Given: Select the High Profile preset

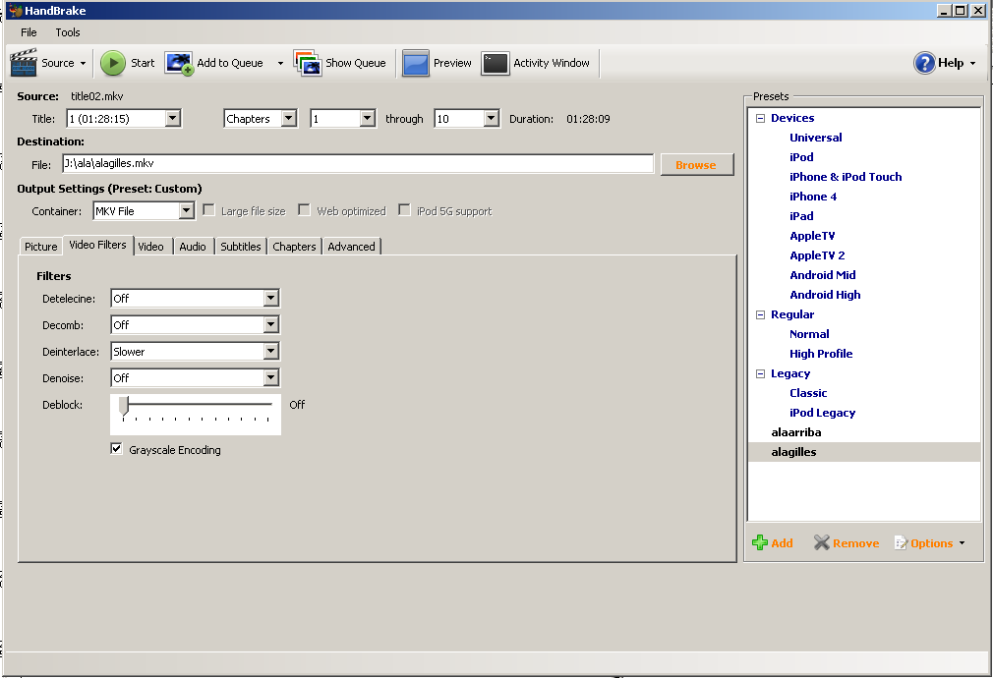Looking at the screenshot, I should (x=821, y=353).
